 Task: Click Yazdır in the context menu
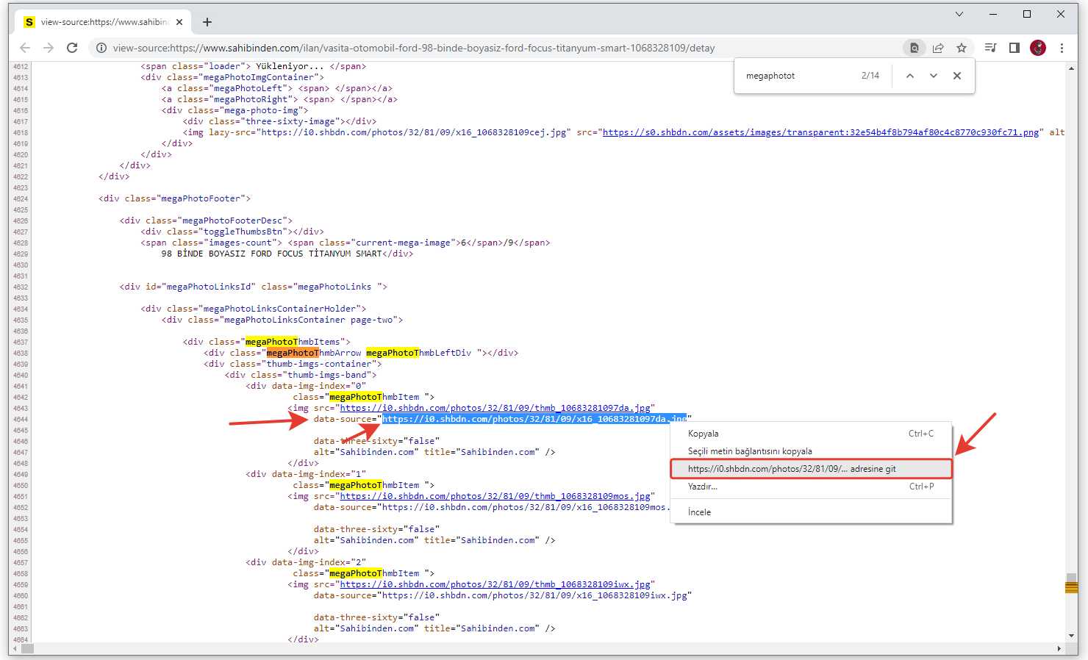coord(702,487)
